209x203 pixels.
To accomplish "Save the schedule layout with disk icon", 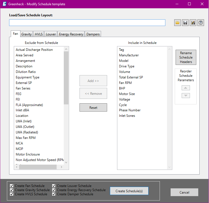I will tap(185, 23).
